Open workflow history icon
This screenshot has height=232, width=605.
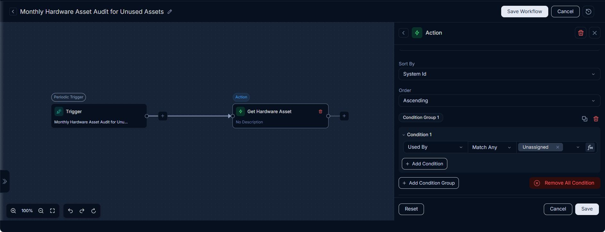(x=588, y=12)
